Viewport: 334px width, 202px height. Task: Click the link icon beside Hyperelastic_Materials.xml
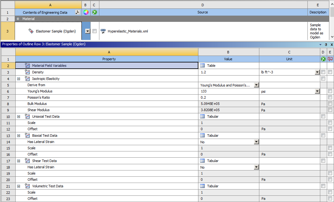point(103,31)
